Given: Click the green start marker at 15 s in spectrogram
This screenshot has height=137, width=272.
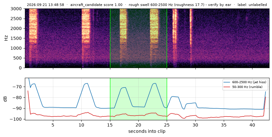Looking at the screenshot, I should 110,38.
